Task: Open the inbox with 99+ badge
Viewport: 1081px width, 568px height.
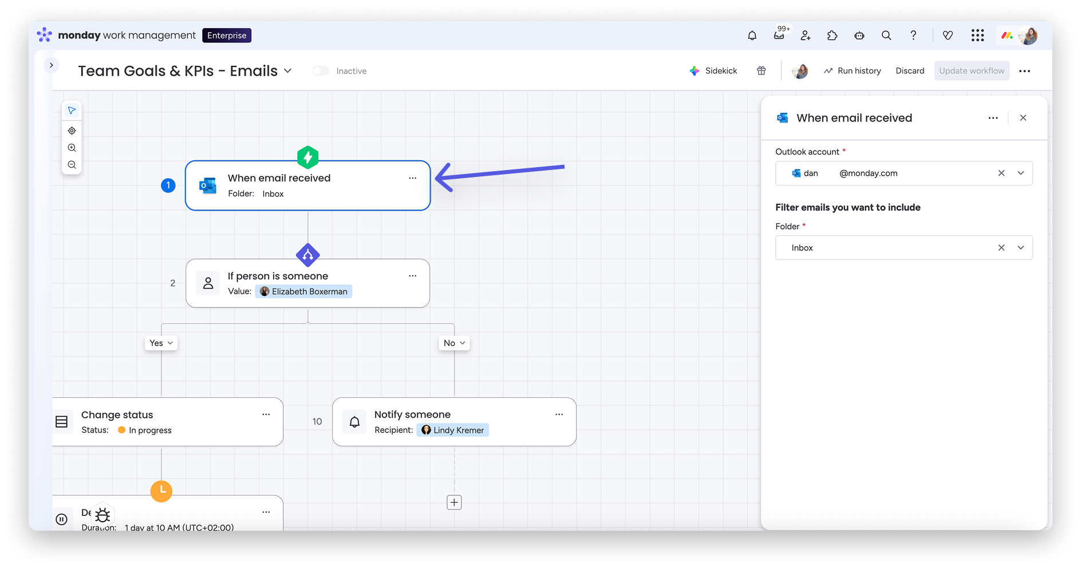Action: (x=779, y=35)
